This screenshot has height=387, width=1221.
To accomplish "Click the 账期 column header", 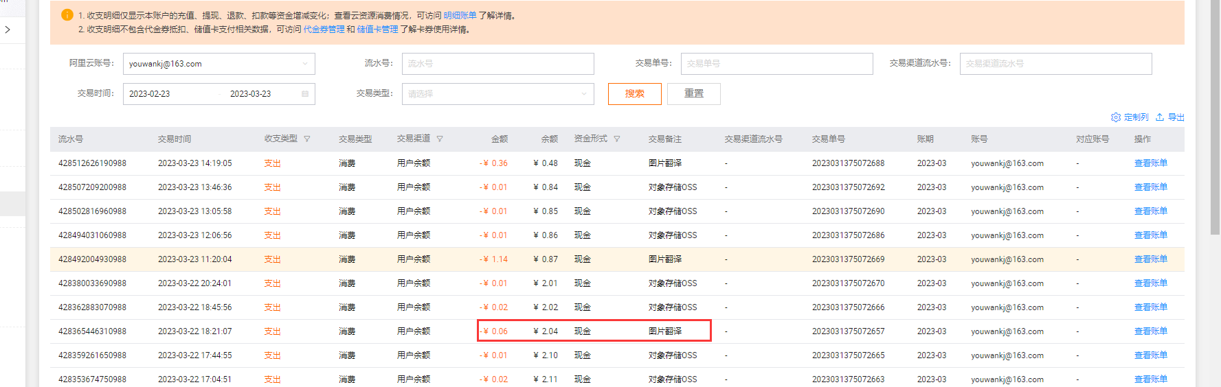I will 926,139.
